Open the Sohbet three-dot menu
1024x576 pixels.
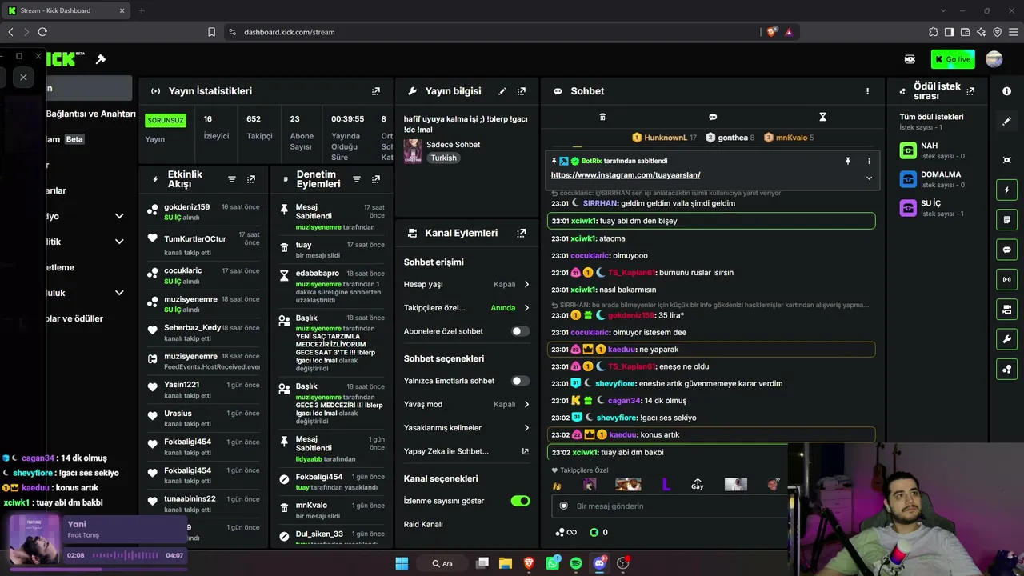click(867, 91)
